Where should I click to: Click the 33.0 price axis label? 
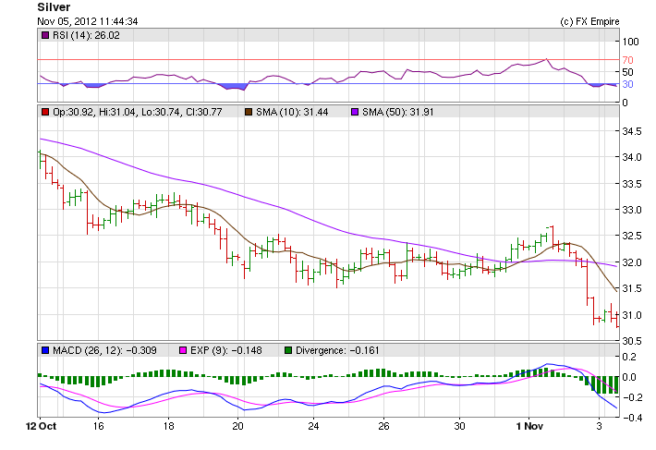tap(632, 210)
